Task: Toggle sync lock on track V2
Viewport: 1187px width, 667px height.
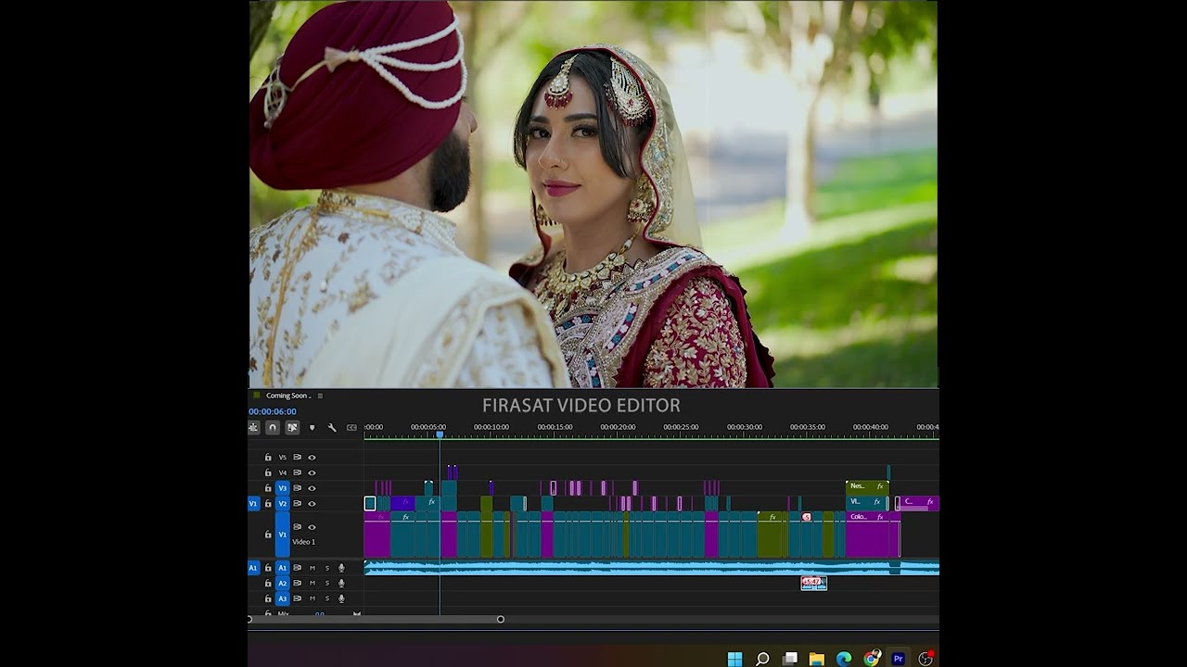Action: coord(298,504)
